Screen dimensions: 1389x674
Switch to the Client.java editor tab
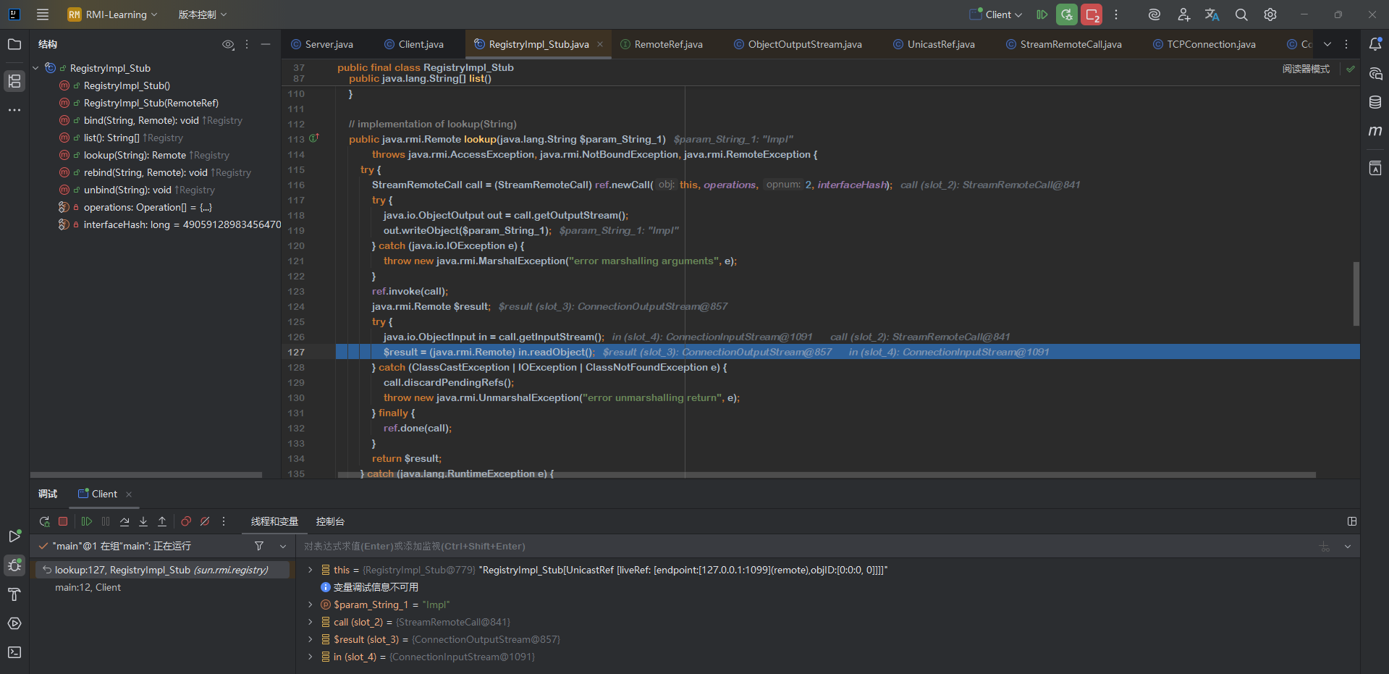(x=421, y=44)
